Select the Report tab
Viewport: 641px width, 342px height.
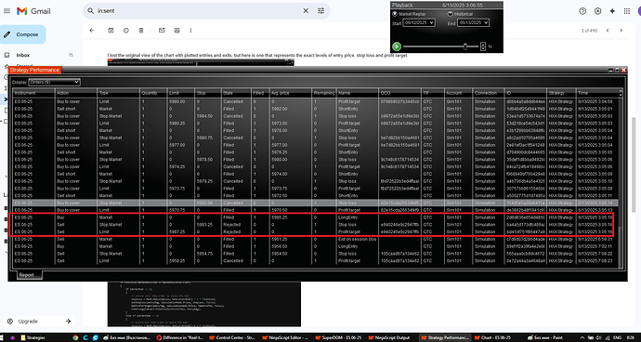[28, 275]
